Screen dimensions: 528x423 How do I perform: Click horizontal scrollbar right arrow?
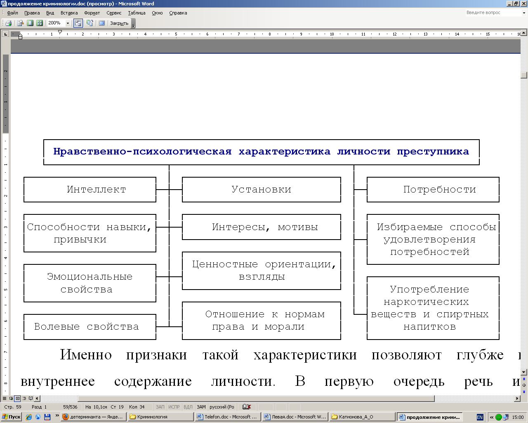click(x=518, y=399)
